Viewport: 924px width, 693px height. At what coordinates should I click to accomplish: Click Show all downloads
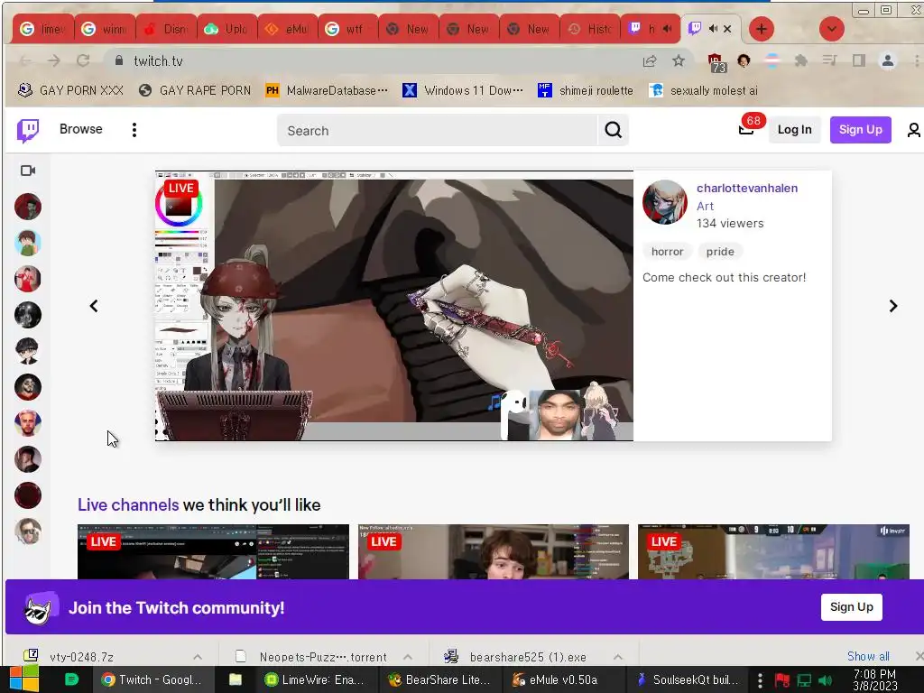point(868,656)
